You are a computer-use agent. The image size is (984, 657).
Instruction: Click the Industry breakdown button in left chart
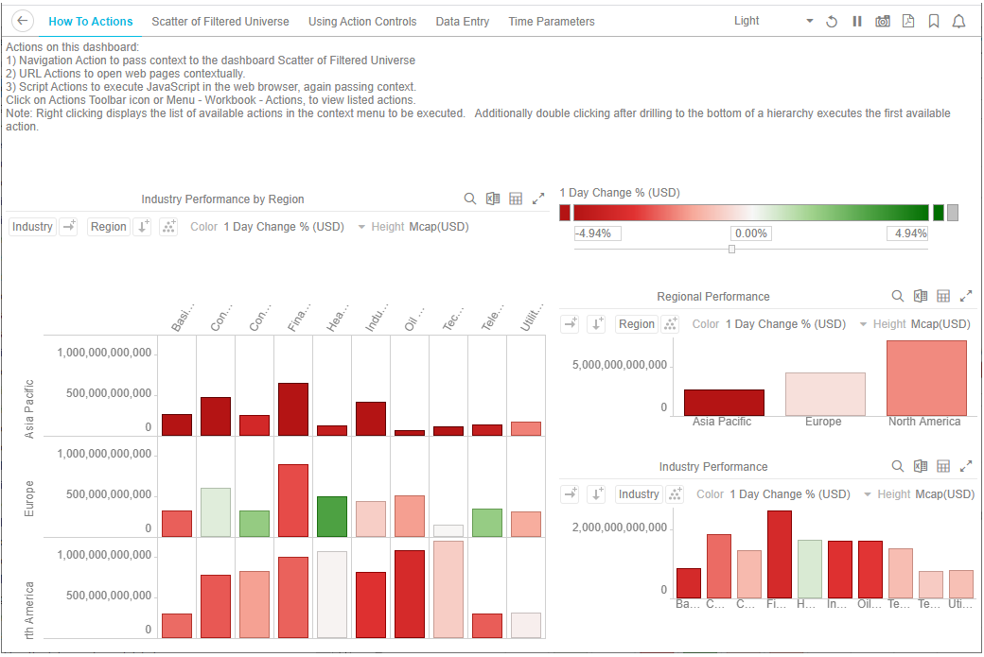pyautogui.click(x=32, y=227)
